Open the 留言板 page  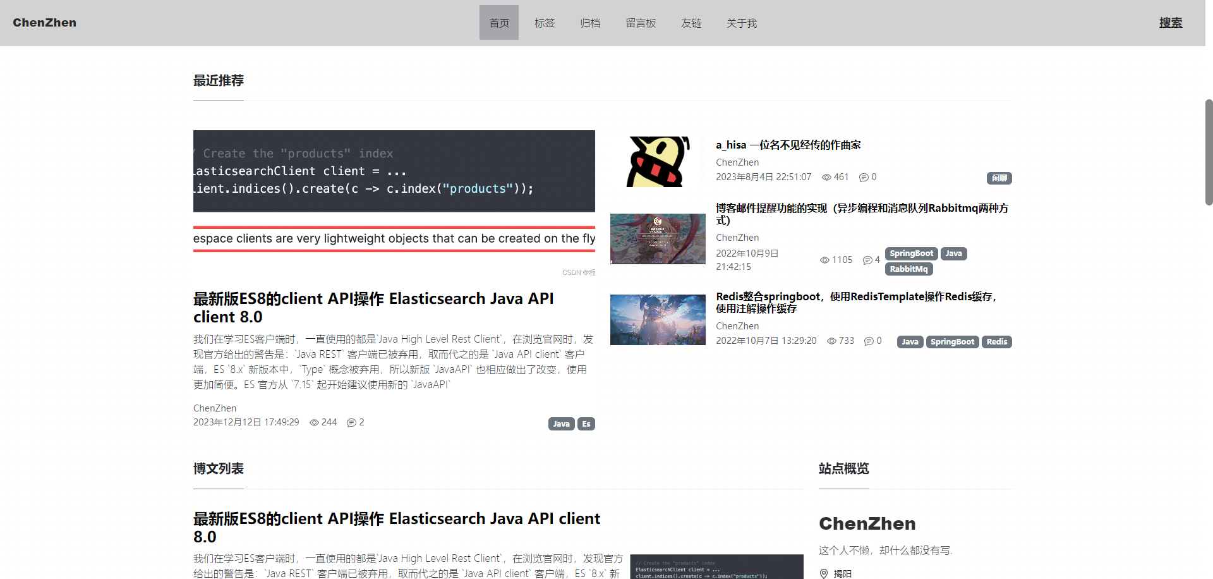[x=641, y=23]
